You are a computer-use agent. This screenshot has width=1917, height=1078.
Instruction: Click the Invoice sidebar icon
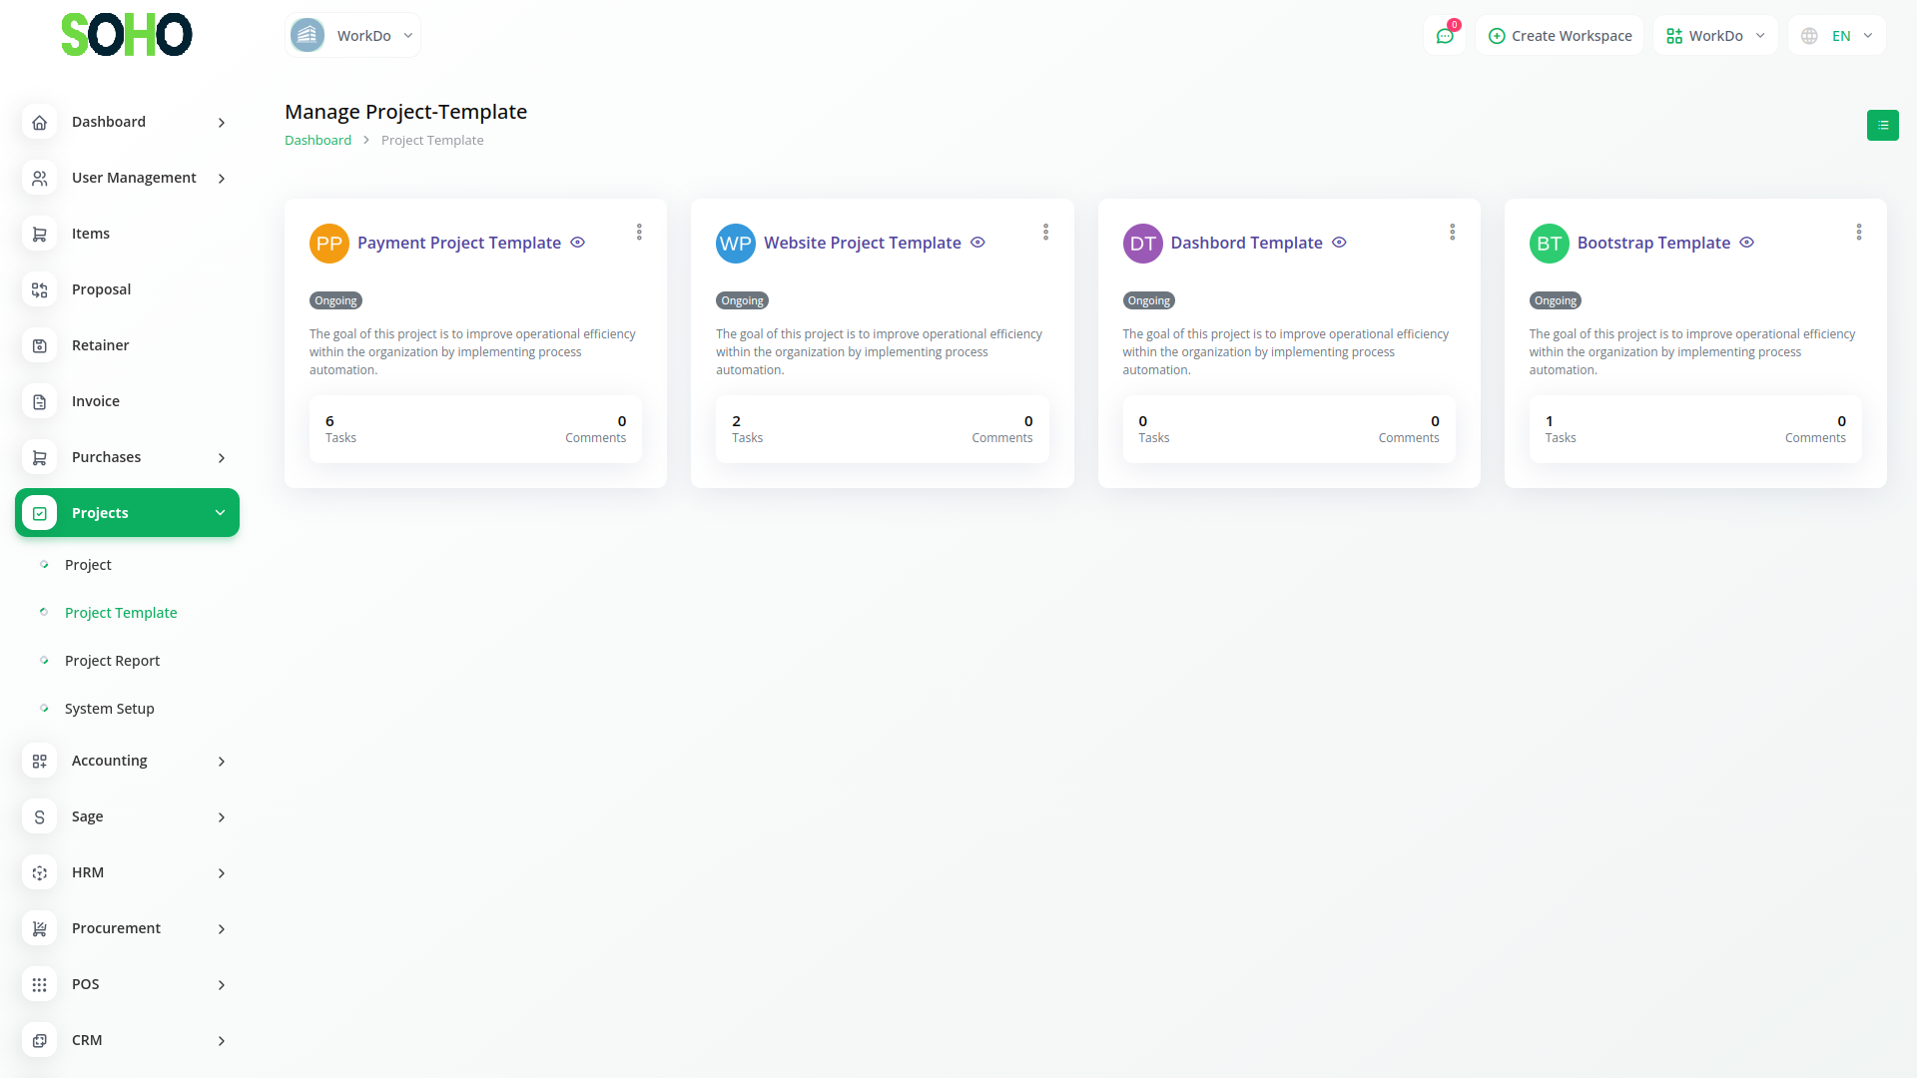coord(39,401)
